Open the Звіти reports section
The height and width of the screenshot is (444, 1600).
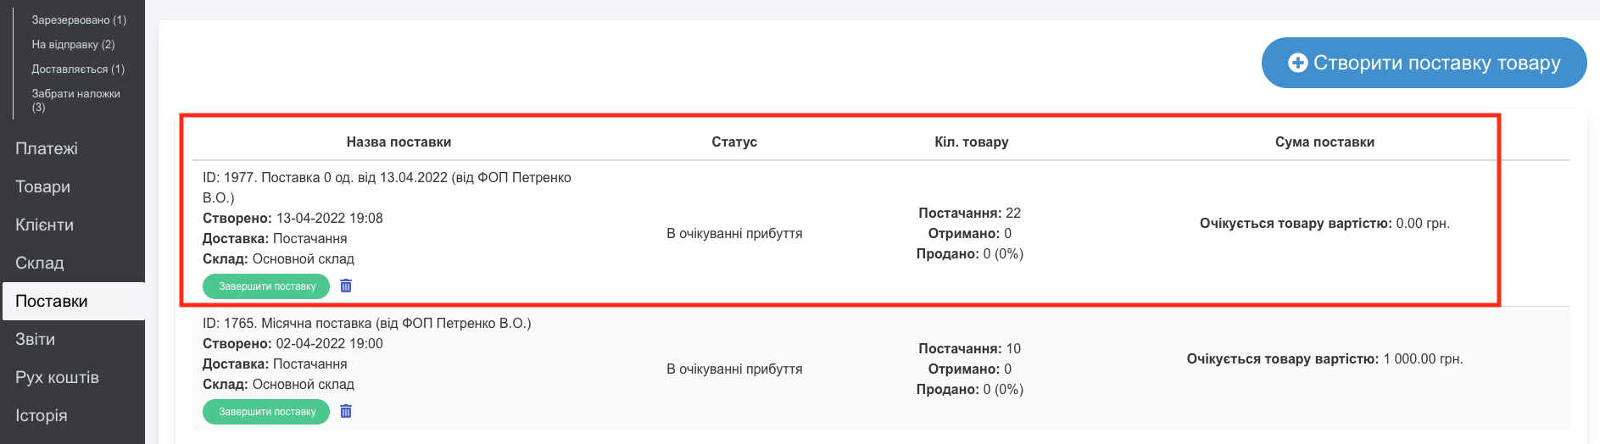tap(35, 339)
